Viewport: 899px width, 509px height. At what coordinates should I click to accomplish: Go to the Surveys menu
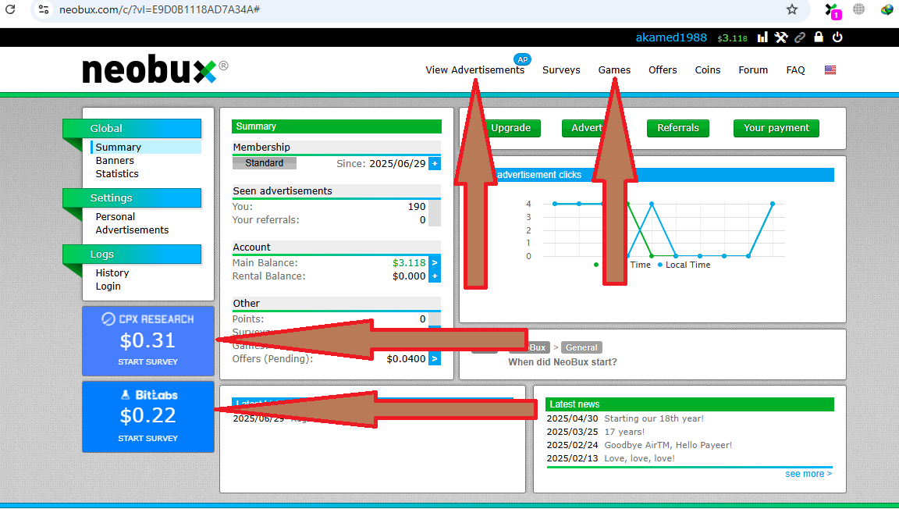point(561,70)
